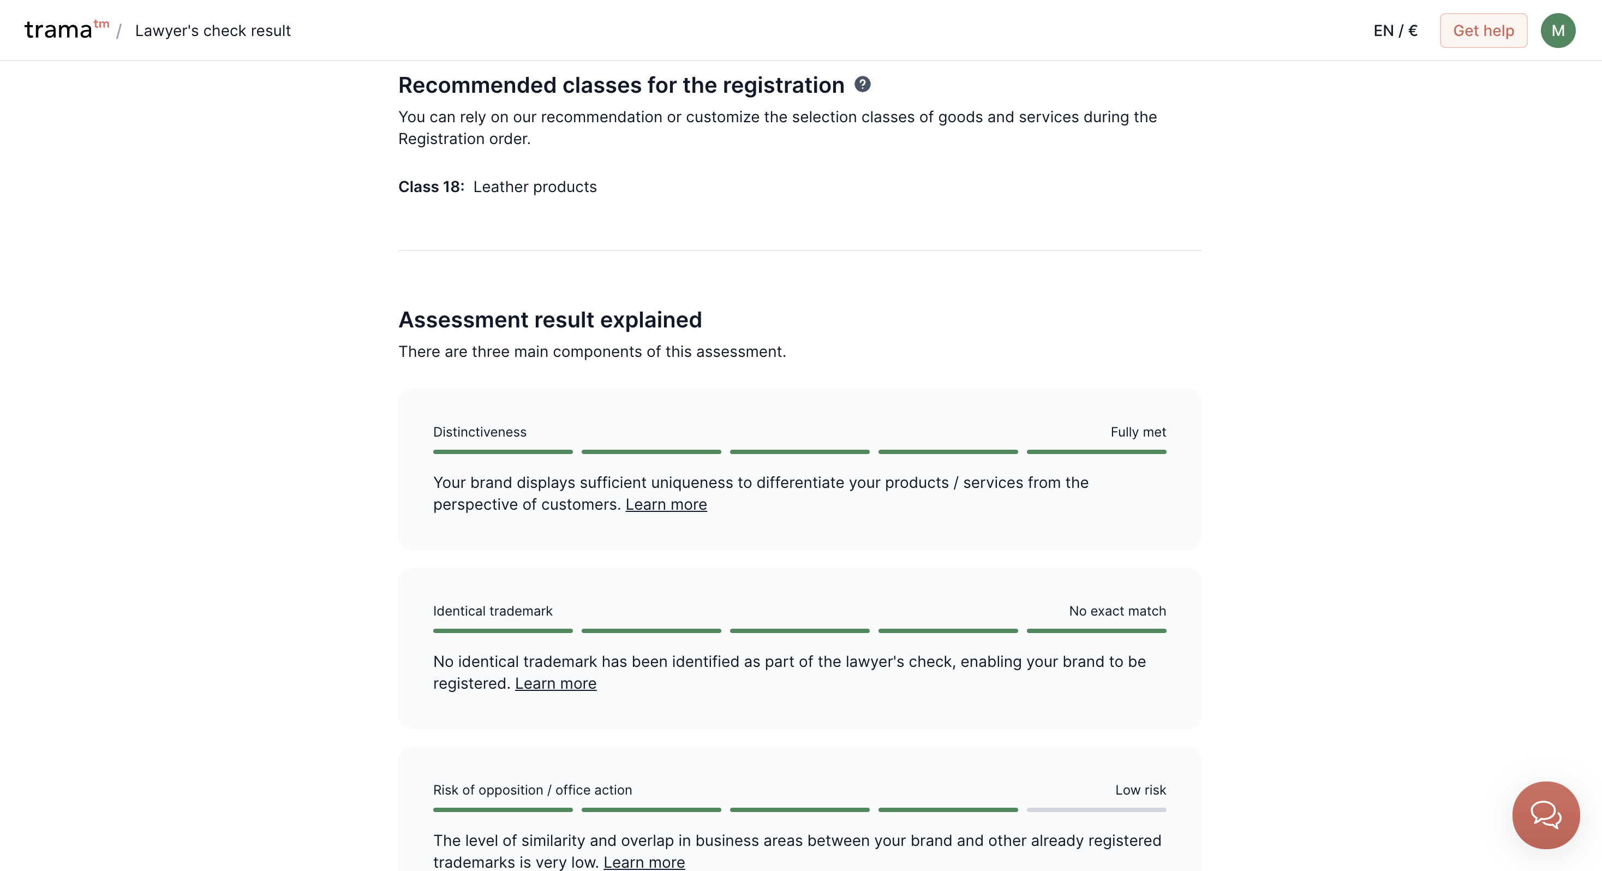The height and width of the screenshot is (871, 1602).
Task: Open the chat support bubble
Action: click(x=1545, y=815)
